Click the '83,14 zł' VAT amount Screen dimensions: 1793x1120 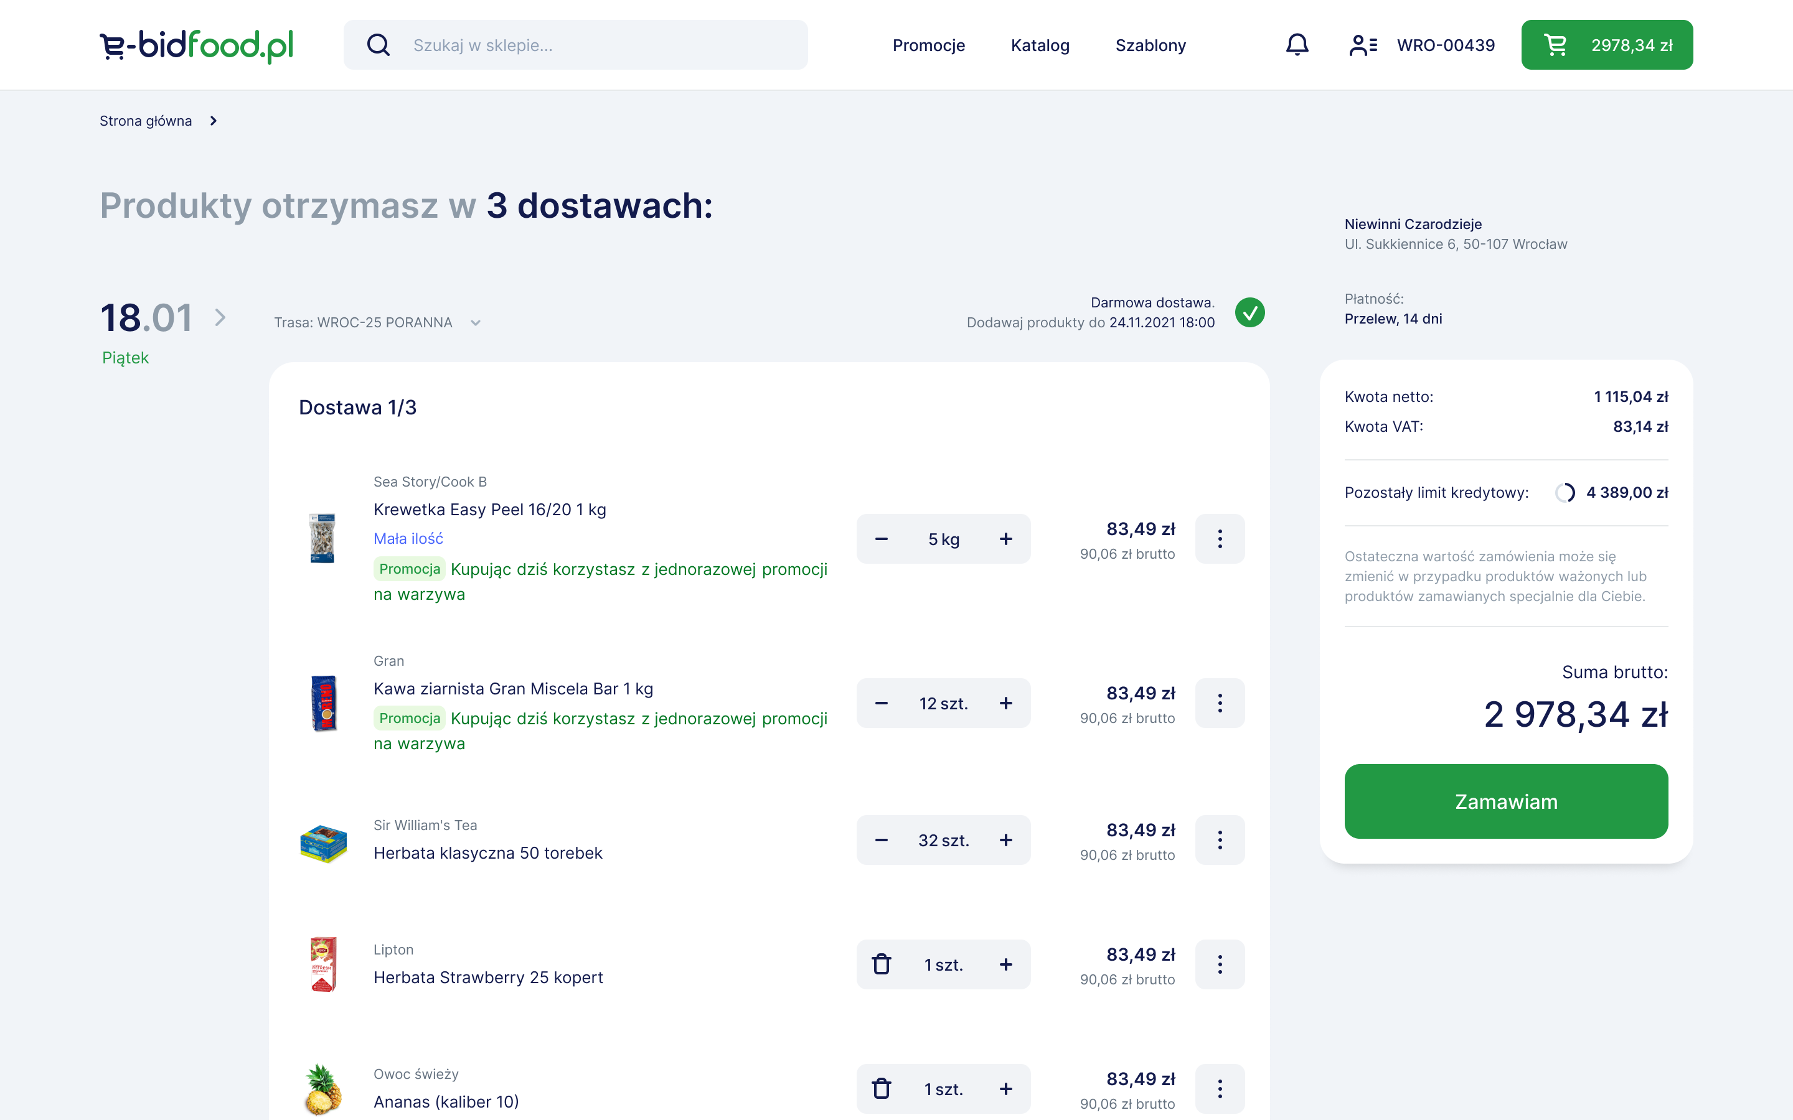1640,427
